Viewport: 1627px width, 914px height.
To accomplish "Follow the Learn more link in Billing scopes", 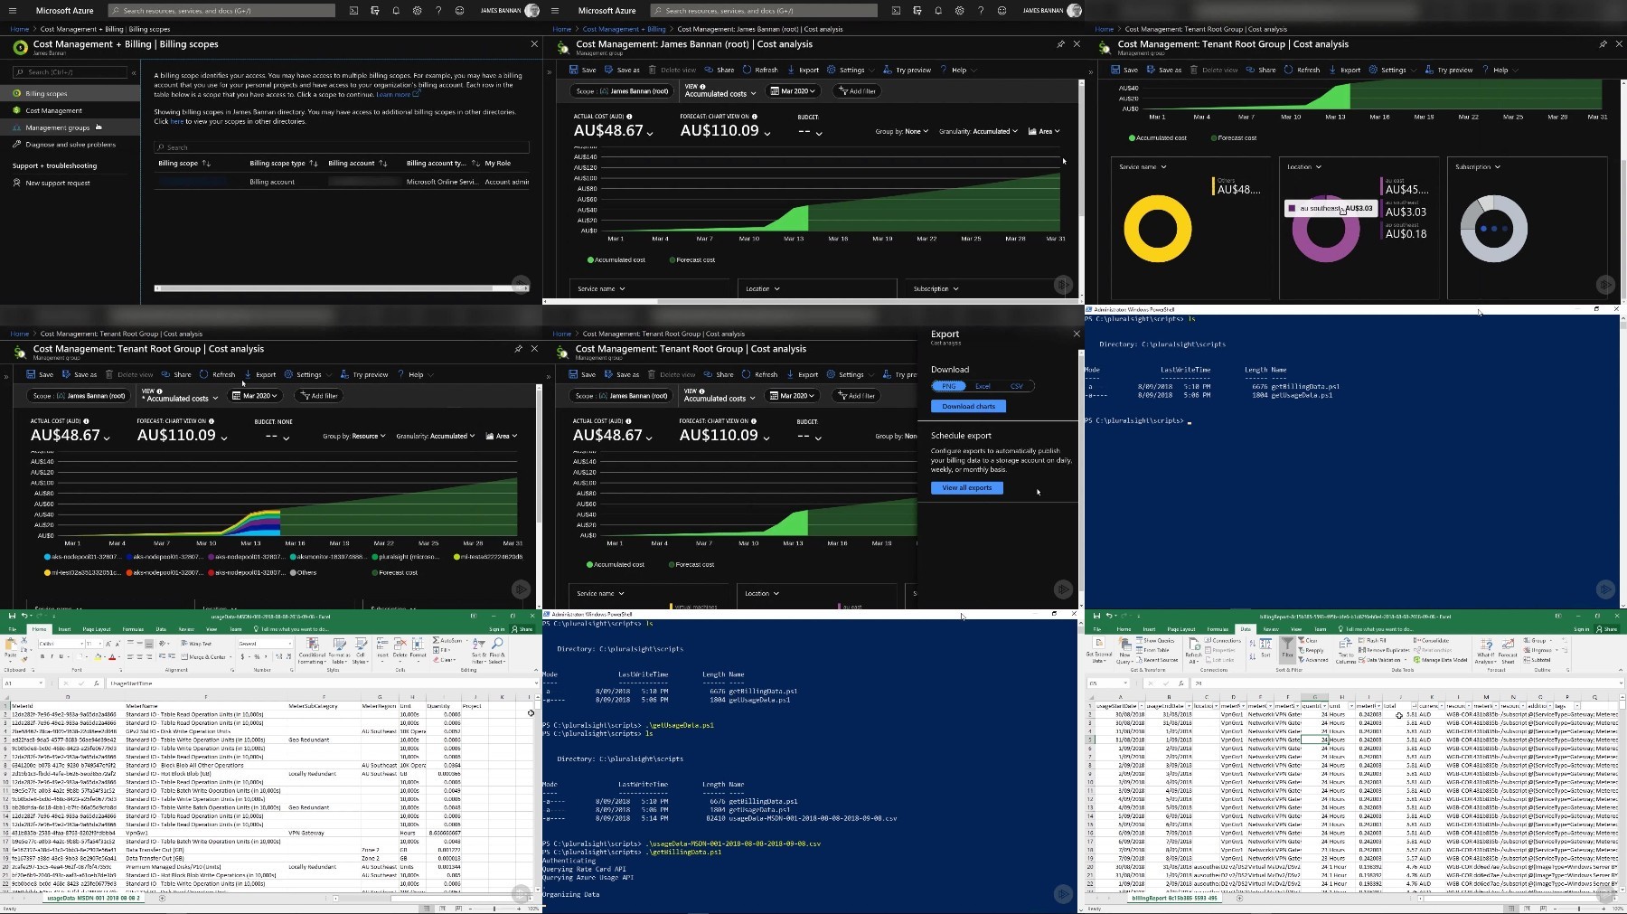I will click(398, 94).
